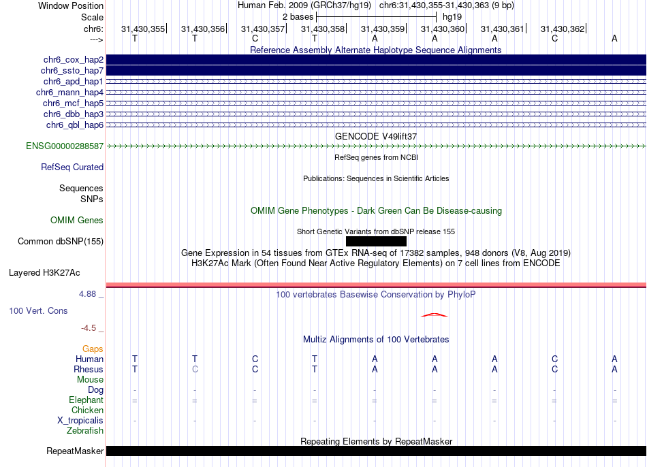Select the chr6_apd_hap1 haplotype label
The width and height of the screenshot is (647, 467).
coord(74,81)
